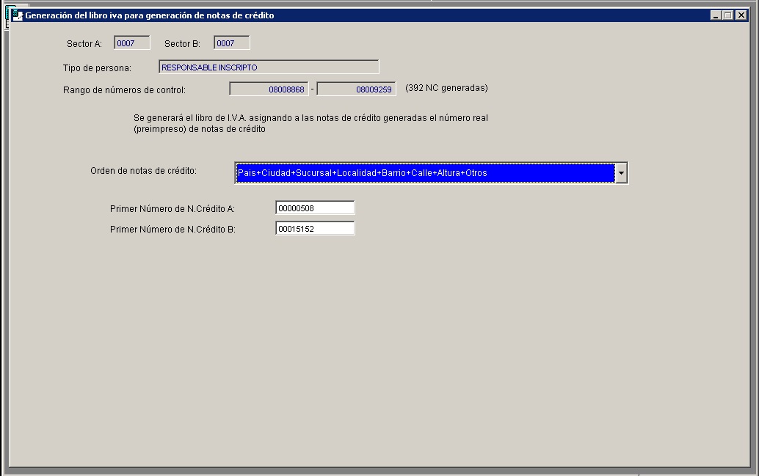Maximize the Generación del libro iva window

(727, 15)
